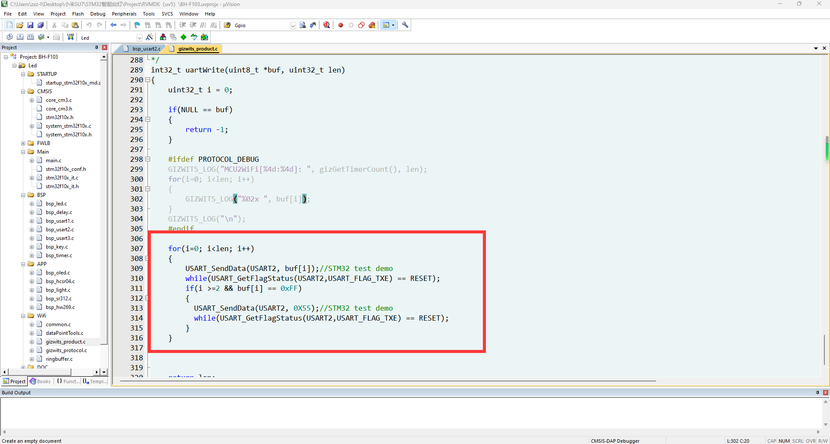Start the debug session icon
The width and height of the screenshot is (830, 444).
pyautogui.click(x=327, y=25)
